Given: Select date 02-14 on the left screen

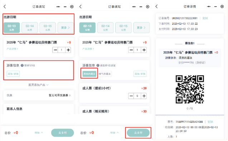Looking at the screenshot, I should [30, 27].
